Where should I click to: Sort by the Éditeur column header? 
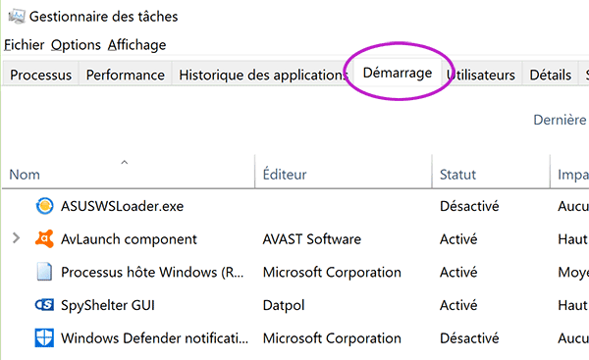coord(344,172)
